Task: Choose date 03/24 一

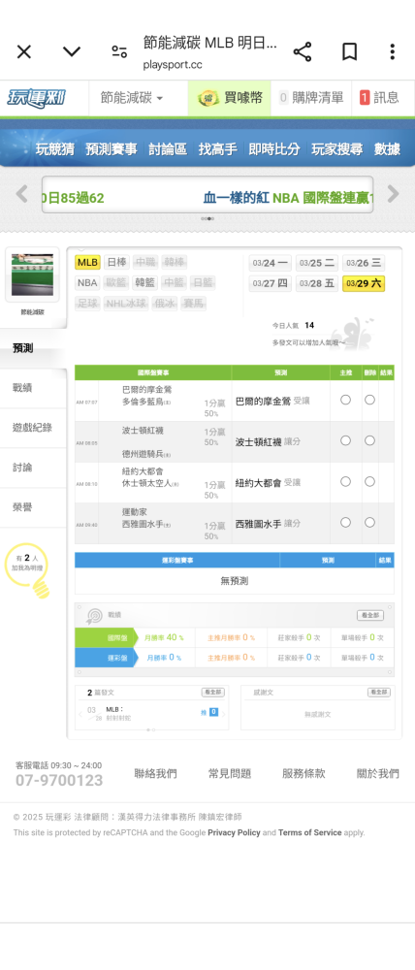Action: (270, 263)
